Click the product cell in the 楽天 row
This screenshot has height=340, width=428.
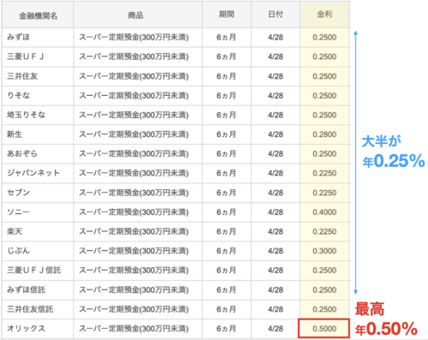click(138, 231)
